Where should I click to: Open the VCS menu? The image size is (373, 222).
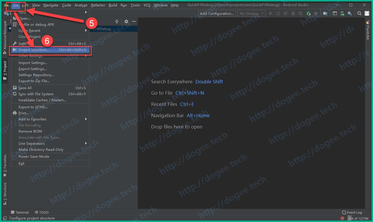click(147, 5)
